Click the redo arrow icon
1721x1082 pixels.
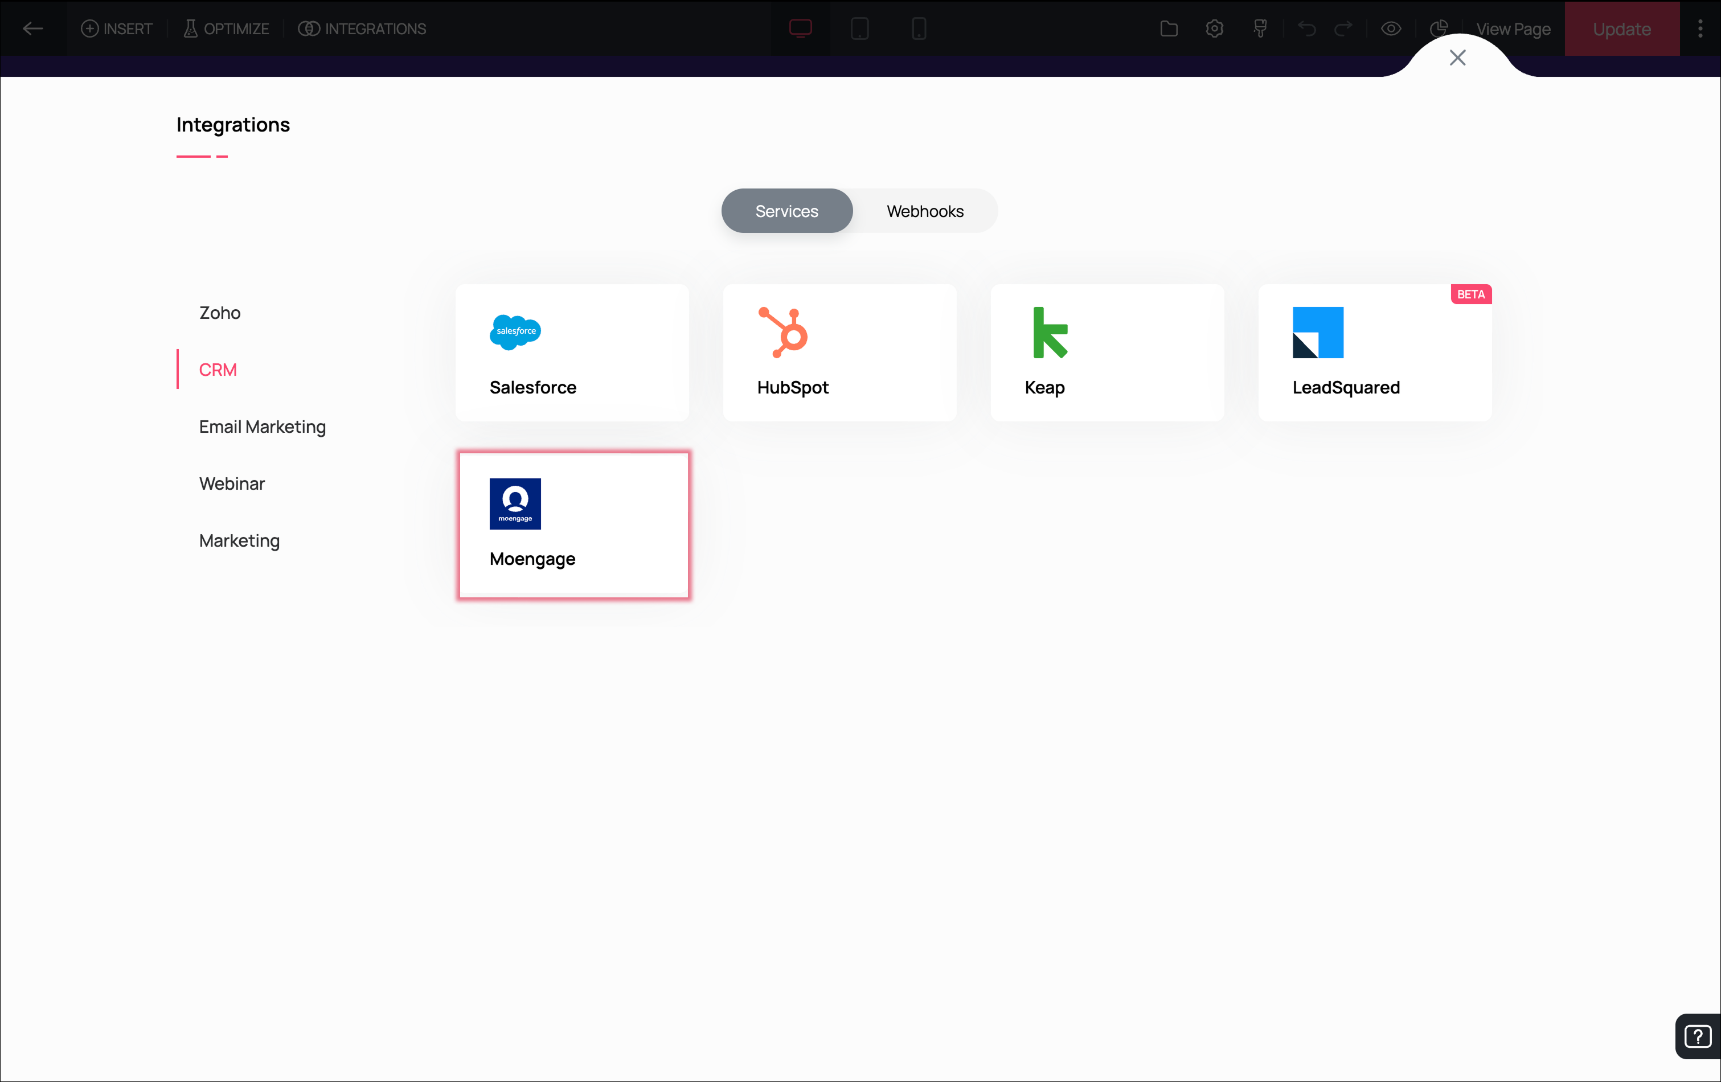pos(1343,28)
